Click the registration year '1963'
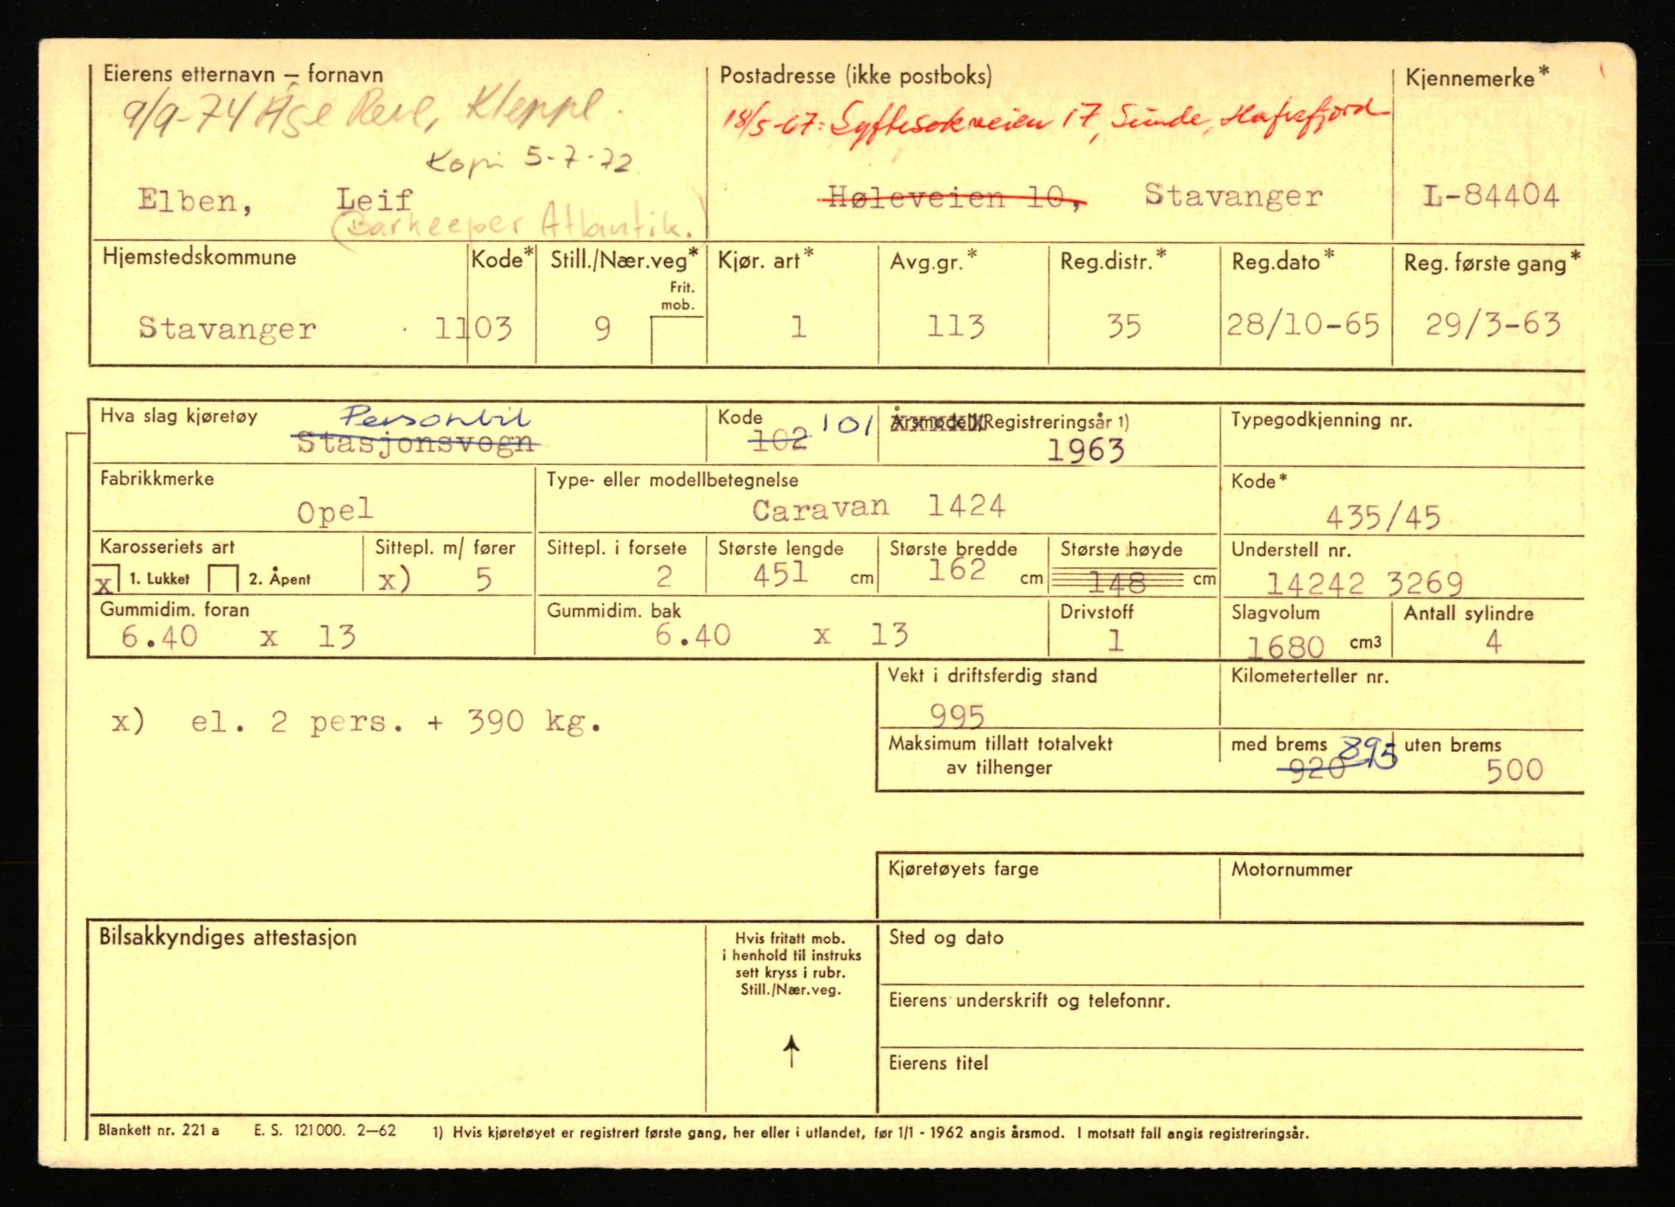Viewport: 1675px width, 1207px height. (1086, 451)
